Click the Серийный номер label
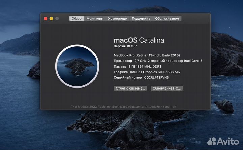 tap(128, 78)
